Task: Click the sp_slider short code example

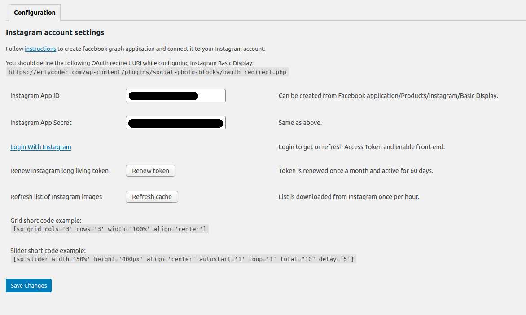Action: (183, 259)
